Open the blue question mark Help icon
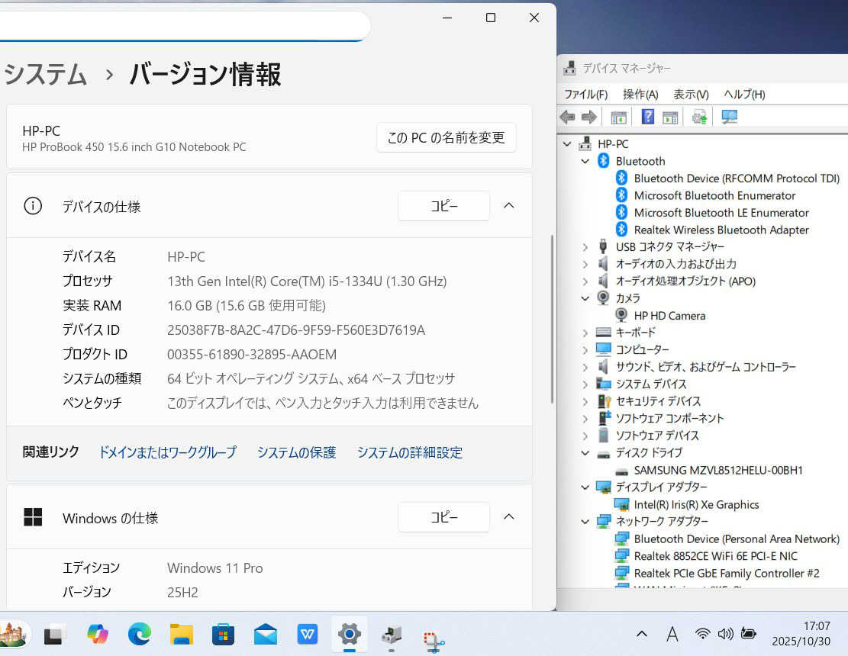Viewport: 848px width, 656px height. 647,117
